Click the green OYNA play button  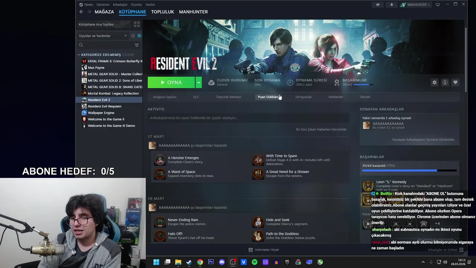pos(171,82)
